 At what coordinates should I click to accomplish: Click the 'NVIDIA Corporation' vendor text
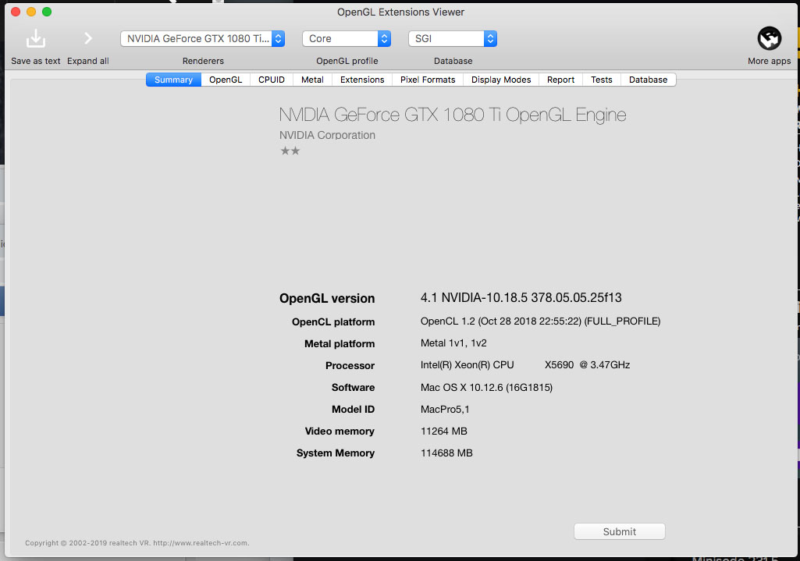click(327, 135)
